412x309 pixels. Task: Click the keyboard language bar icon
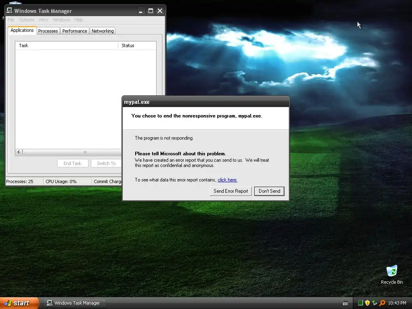[345, 303]
